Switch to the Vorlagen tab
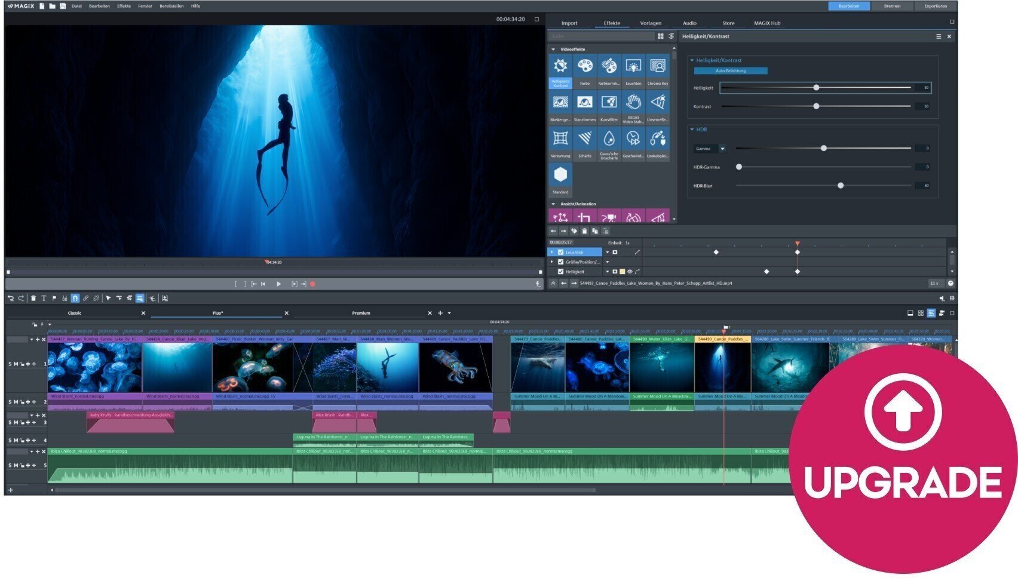The width and height of the screenshot is (1018, 578). [652, 23]
